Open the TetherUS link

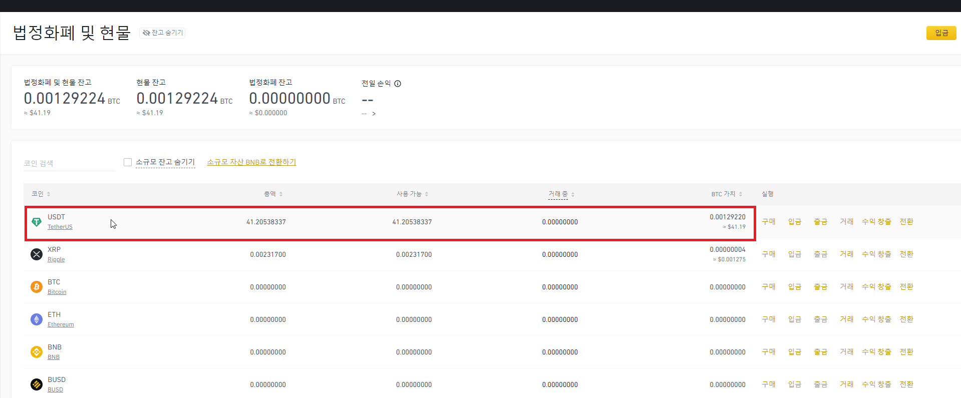pyautogui.click(x=60, y=227)
